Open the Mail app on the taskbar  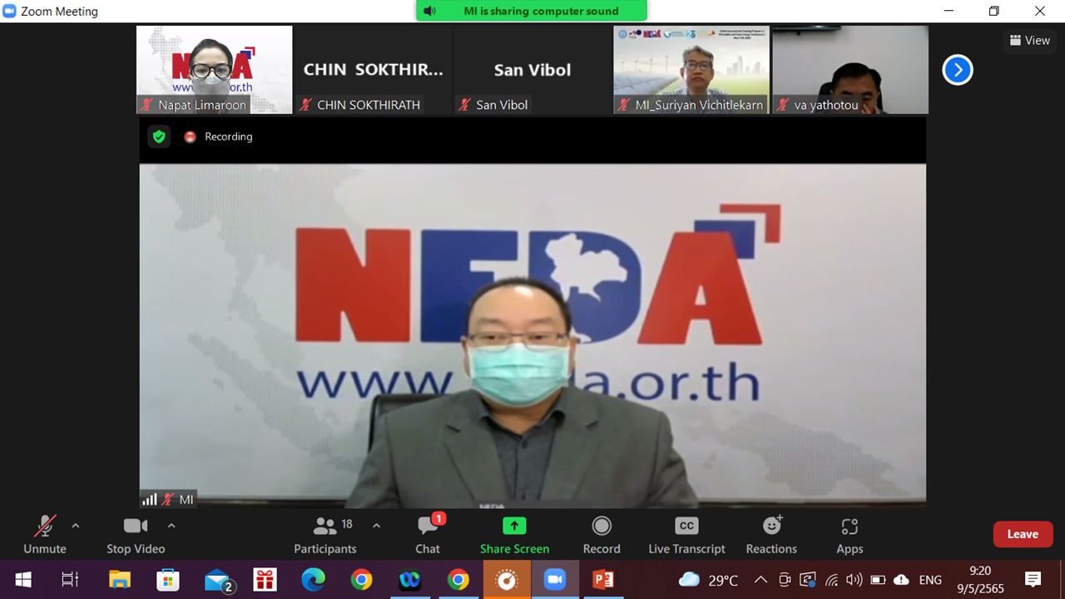(218, 580)
